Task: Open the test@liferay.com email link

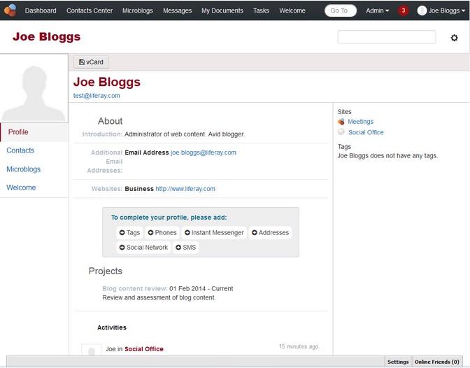Action: click(97, 96)
